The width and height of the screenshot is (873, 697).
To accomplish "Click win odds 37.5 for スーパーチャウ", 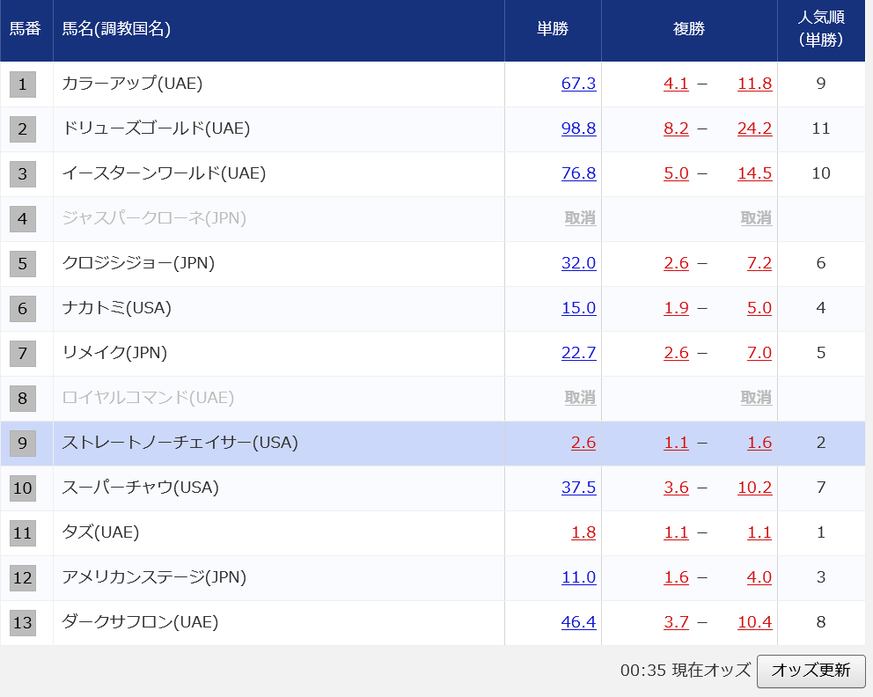I will coord(578,488).
